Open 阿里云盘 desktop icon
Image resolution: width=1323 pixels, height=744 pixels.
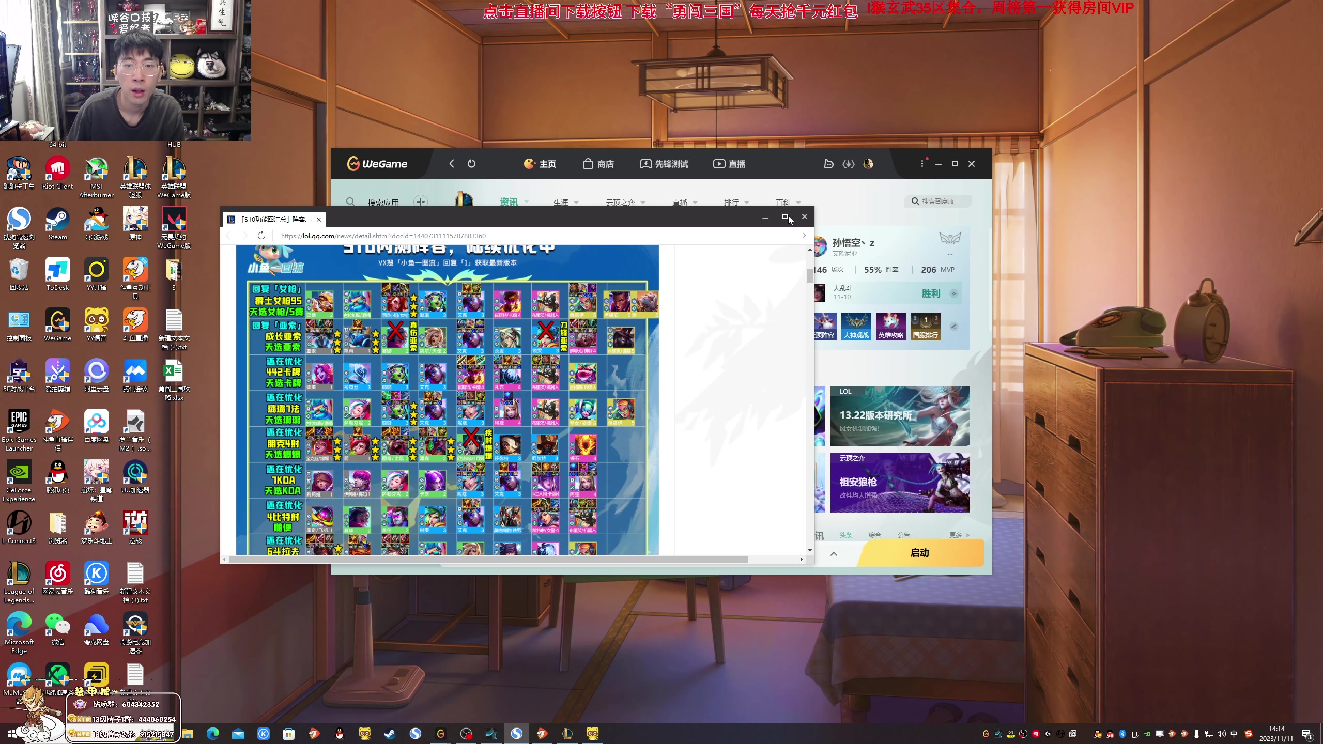tap(96, 376)
